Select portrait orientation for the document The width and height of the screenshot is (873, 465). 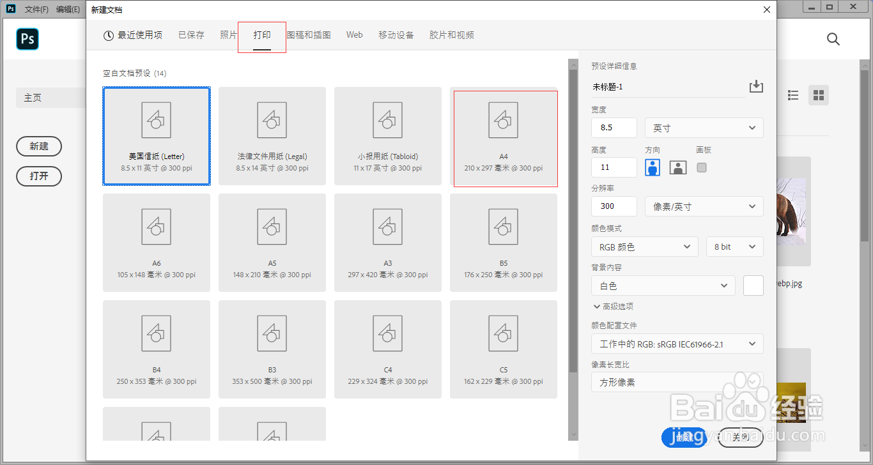tap(652, 167)
